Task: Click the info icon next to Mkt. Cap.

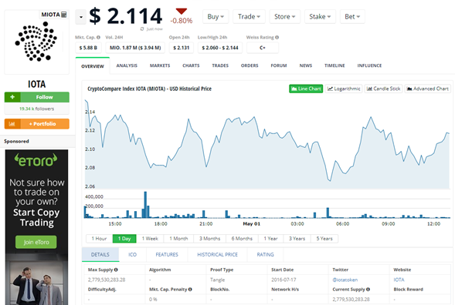Action: tap(98, 37)
